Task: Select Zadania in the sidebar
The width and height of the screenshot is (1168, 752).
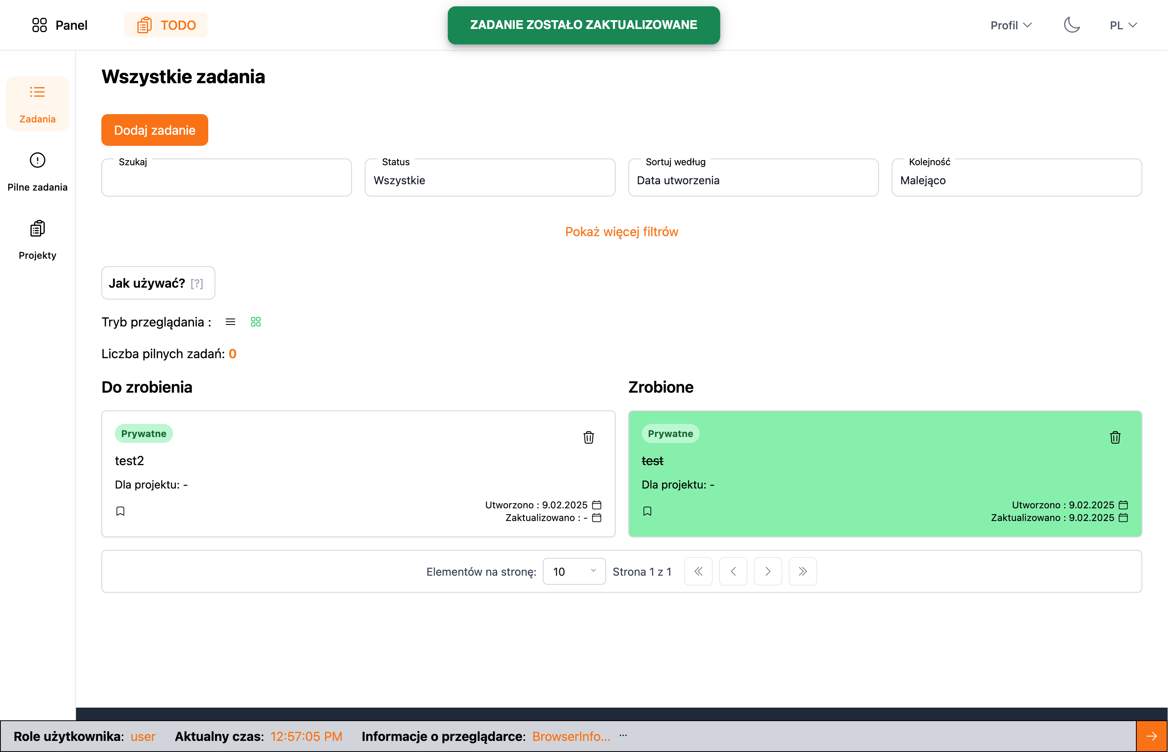Action: (38, 103)
